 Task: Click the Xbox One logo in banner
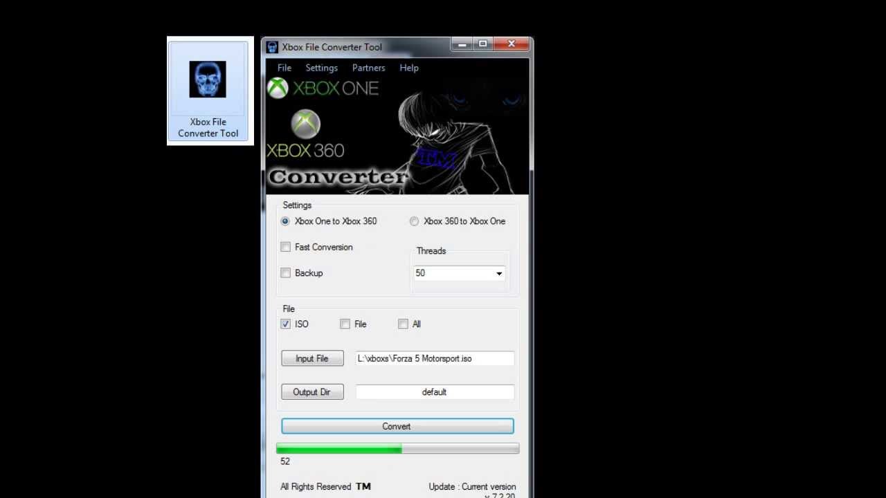pyautogui.click(x=323, y=89)
